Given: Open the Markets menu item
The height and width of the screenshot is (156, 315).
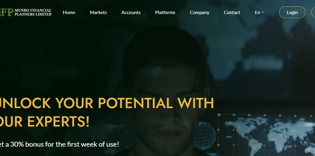Looking at the screenshot, I should click(x=98, y=12).
